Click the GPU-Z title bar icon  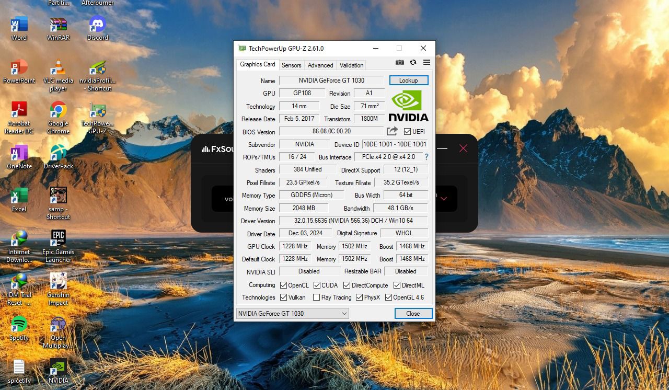click(x=242, y=48)
